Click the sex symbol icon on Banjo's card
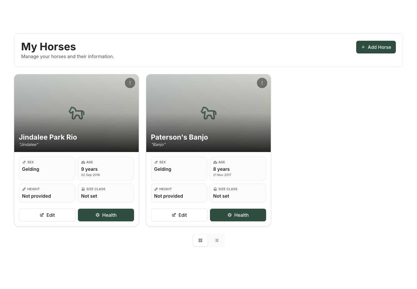The height and width of the screenshot is (289, 417). click(x=156, y=162)
